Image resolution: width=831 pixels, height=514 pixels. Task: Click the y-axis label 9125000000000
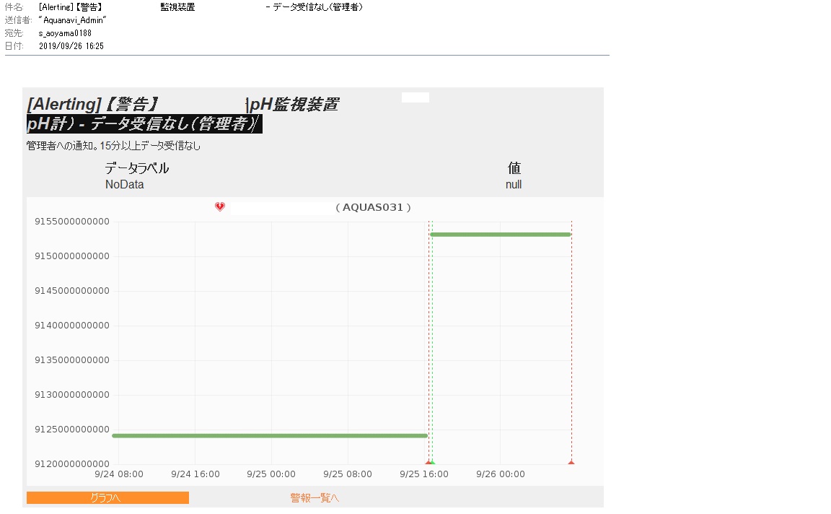tap(72, 430)
